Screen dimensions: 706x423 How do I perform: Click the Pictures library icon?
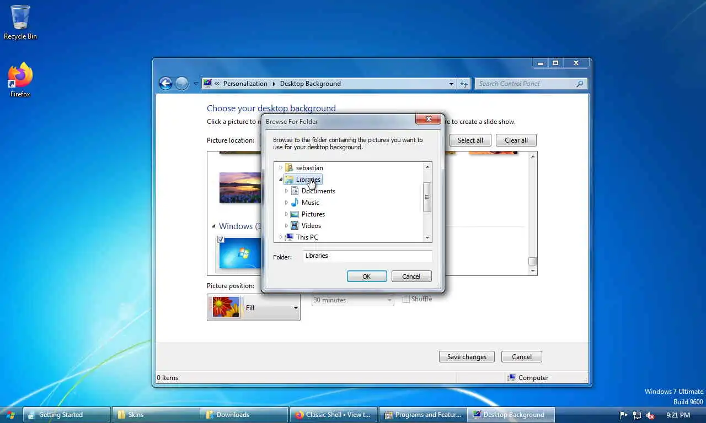tap(295, 214)
